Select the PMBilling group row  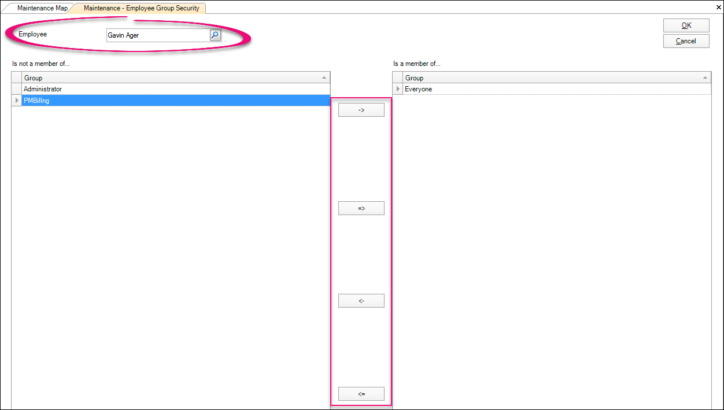[173, 101]
